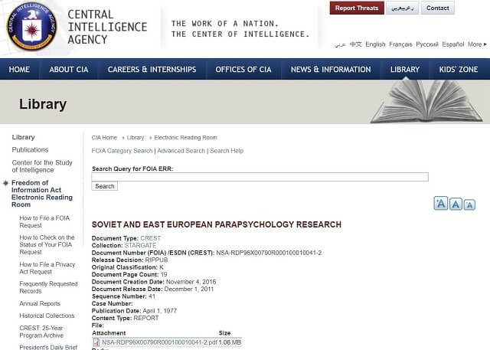Open How to File a FOIA Request
Screen dimensions: 490x350
click(x=44, y=221)
